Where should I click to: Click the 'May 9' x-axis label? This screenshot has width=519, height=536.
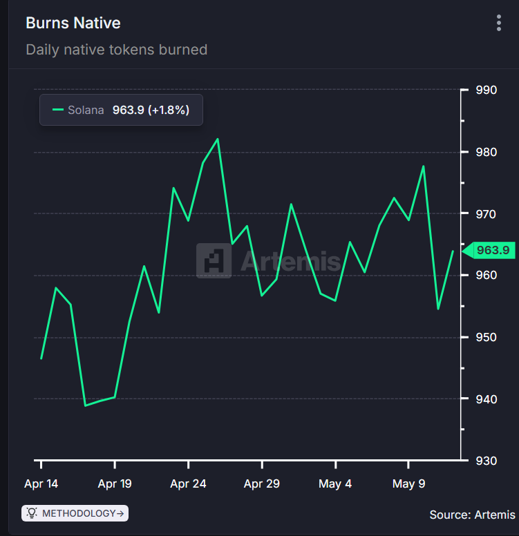[409, 484]
